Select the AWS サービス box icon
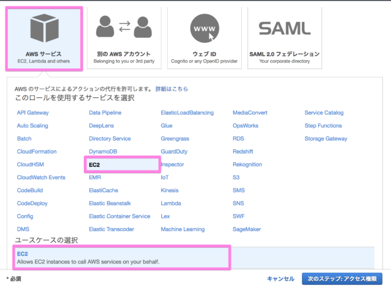The image size is (391, 288). pos(45,28)
